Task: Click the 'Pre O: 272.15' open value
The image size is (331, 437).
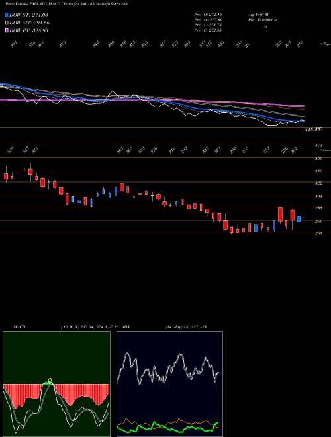Action: pyautogui.click(x=208, y=14)
